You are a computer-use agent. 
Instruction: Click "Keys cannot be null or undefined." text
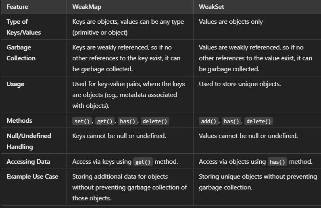(x=119, y=136)
